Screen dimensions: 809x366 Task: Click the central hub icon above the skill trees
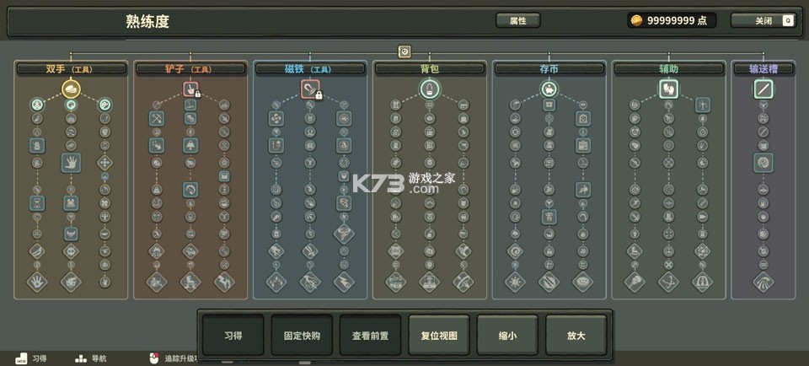pos(404,51)
